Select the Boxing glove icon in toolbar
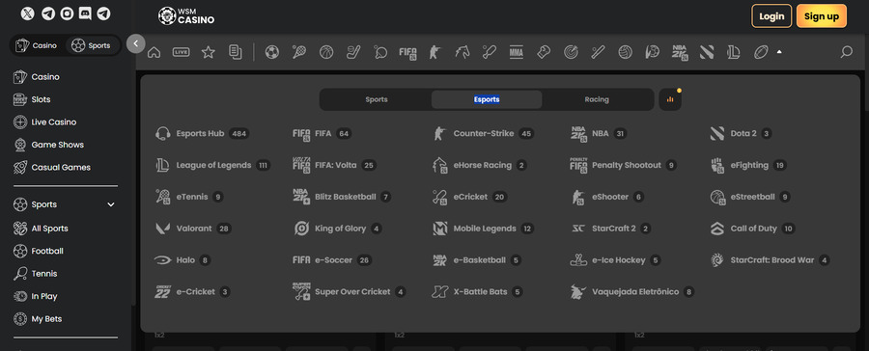Viewport: 869px width, 351px height. [543, 52]
